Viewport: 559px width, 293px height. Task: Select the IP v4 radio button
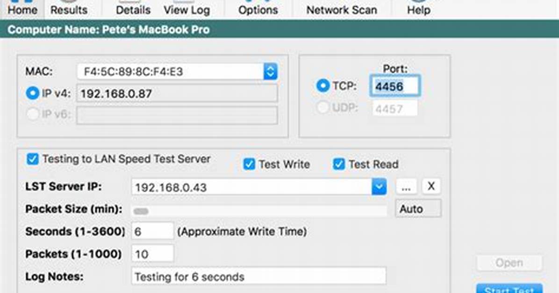click(32, 93)
